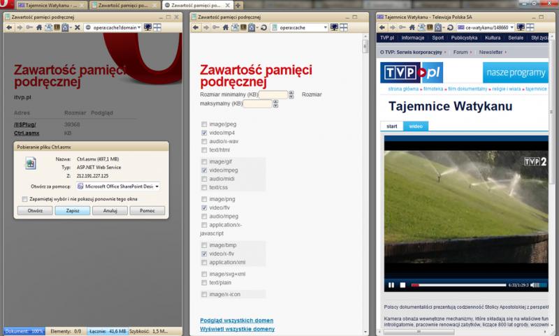Screen dimensions: 559x336
Task: Click monitor icon in middle window toolbar
Action: pos(334,27)
